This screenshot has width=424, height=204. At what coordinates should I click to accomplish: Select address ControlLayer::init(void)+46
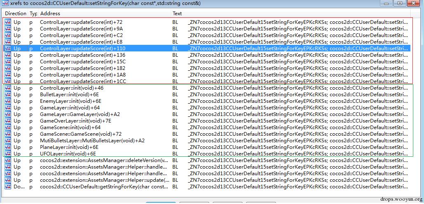coord(72,88)
